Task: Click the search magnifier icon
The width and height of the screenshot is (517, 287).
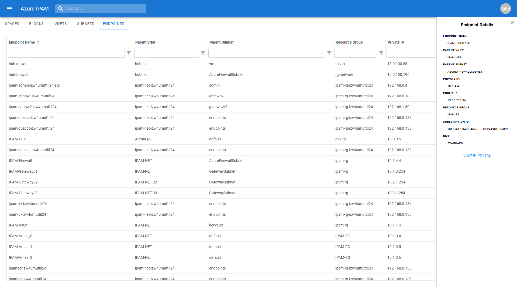Action: tap(61, 9)
